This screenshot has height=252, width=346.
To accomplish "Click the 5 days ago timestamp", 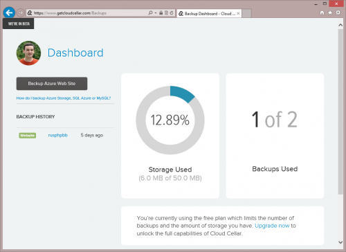I will 92,135.
